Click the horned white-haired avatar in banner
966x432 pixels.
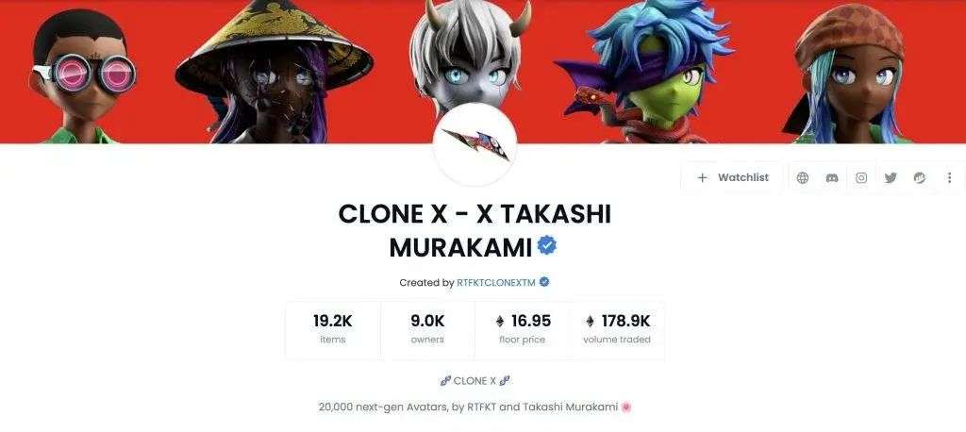pos(468,53)
